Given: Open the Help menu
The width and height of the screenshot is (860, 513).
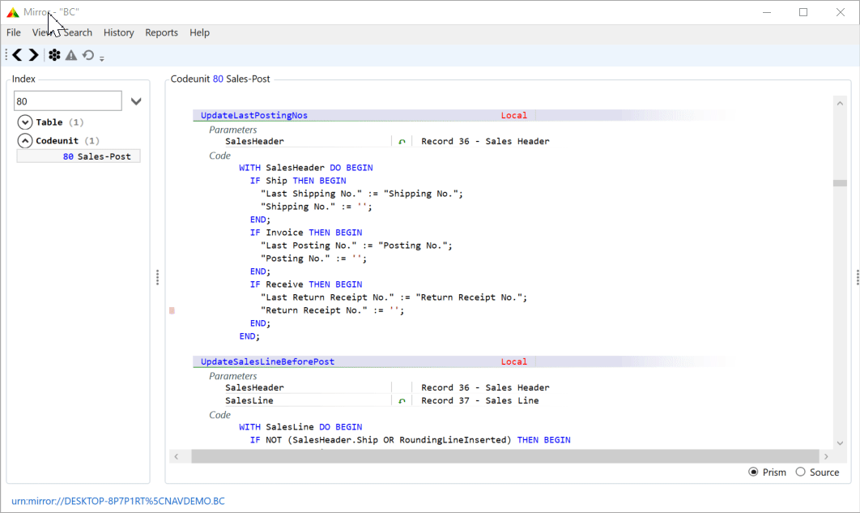Looking at the screenshot, I should pyautogui.click(x=200, y=32).
